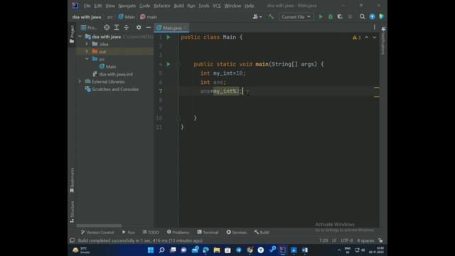Image resolution: width=455 pixels, height=256 pixels.
Task: Open Project panel gear options
Action: tap(139, 27)
